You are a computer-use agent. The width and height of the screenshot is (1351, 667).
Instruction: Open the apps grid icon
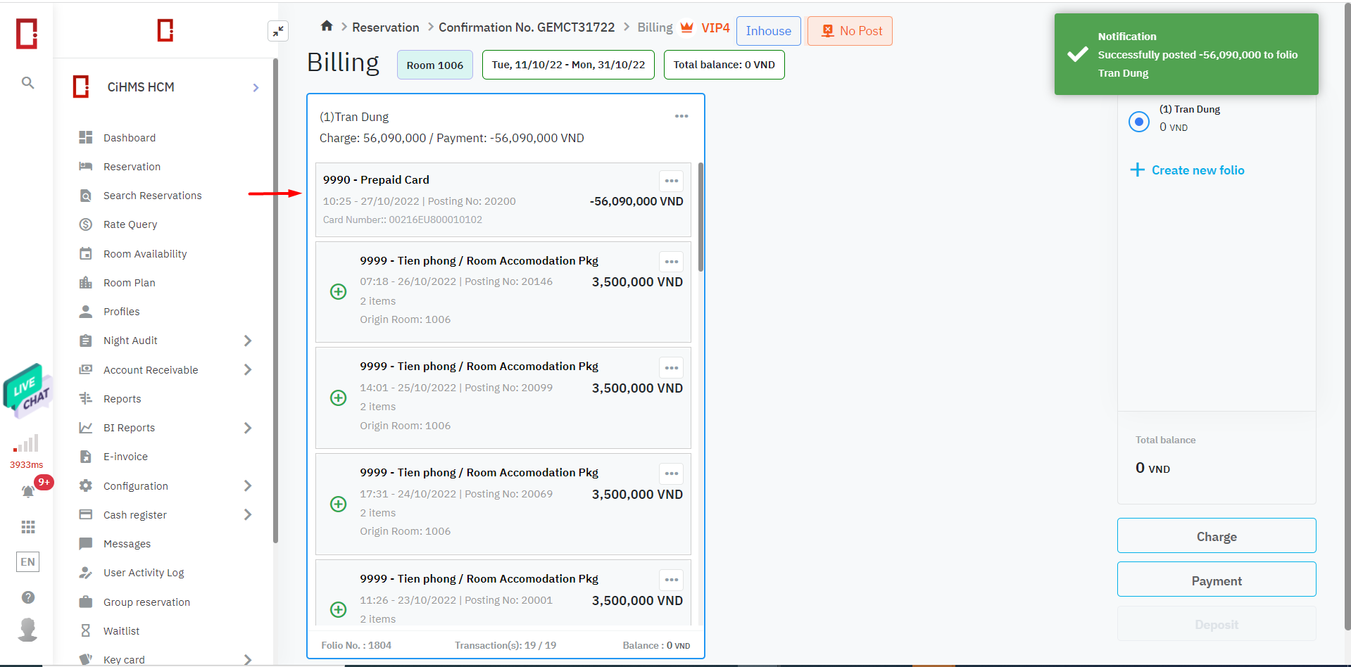click(28, 527)
